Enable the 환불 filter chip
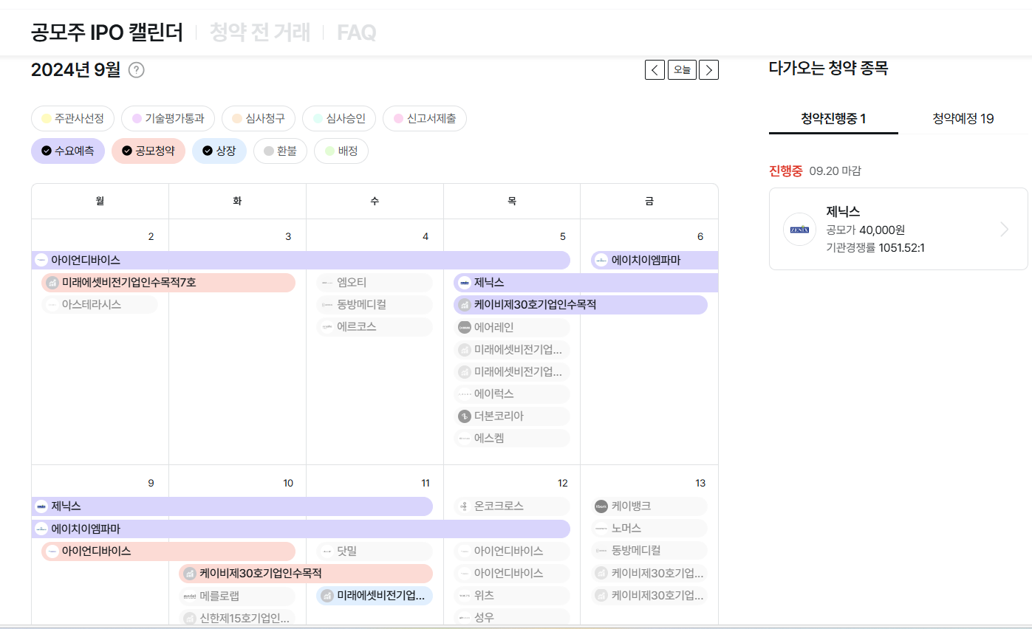The height and width of the screenshot is (629, 1032). click(280, 151)
